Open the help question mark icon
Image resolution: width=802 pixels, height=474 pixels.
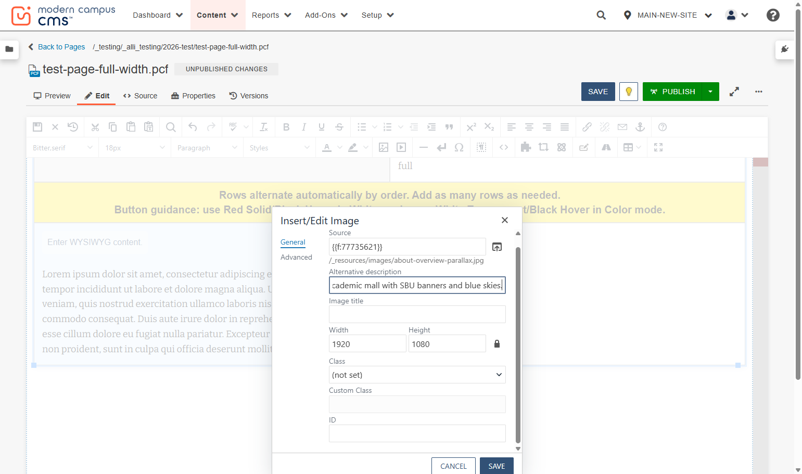pos(773,15)
